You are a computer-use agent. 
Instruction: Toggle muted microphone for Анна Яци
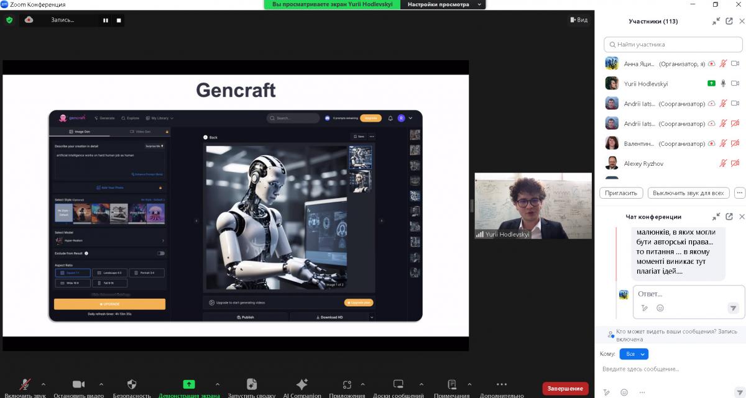[x=723, y=64]
